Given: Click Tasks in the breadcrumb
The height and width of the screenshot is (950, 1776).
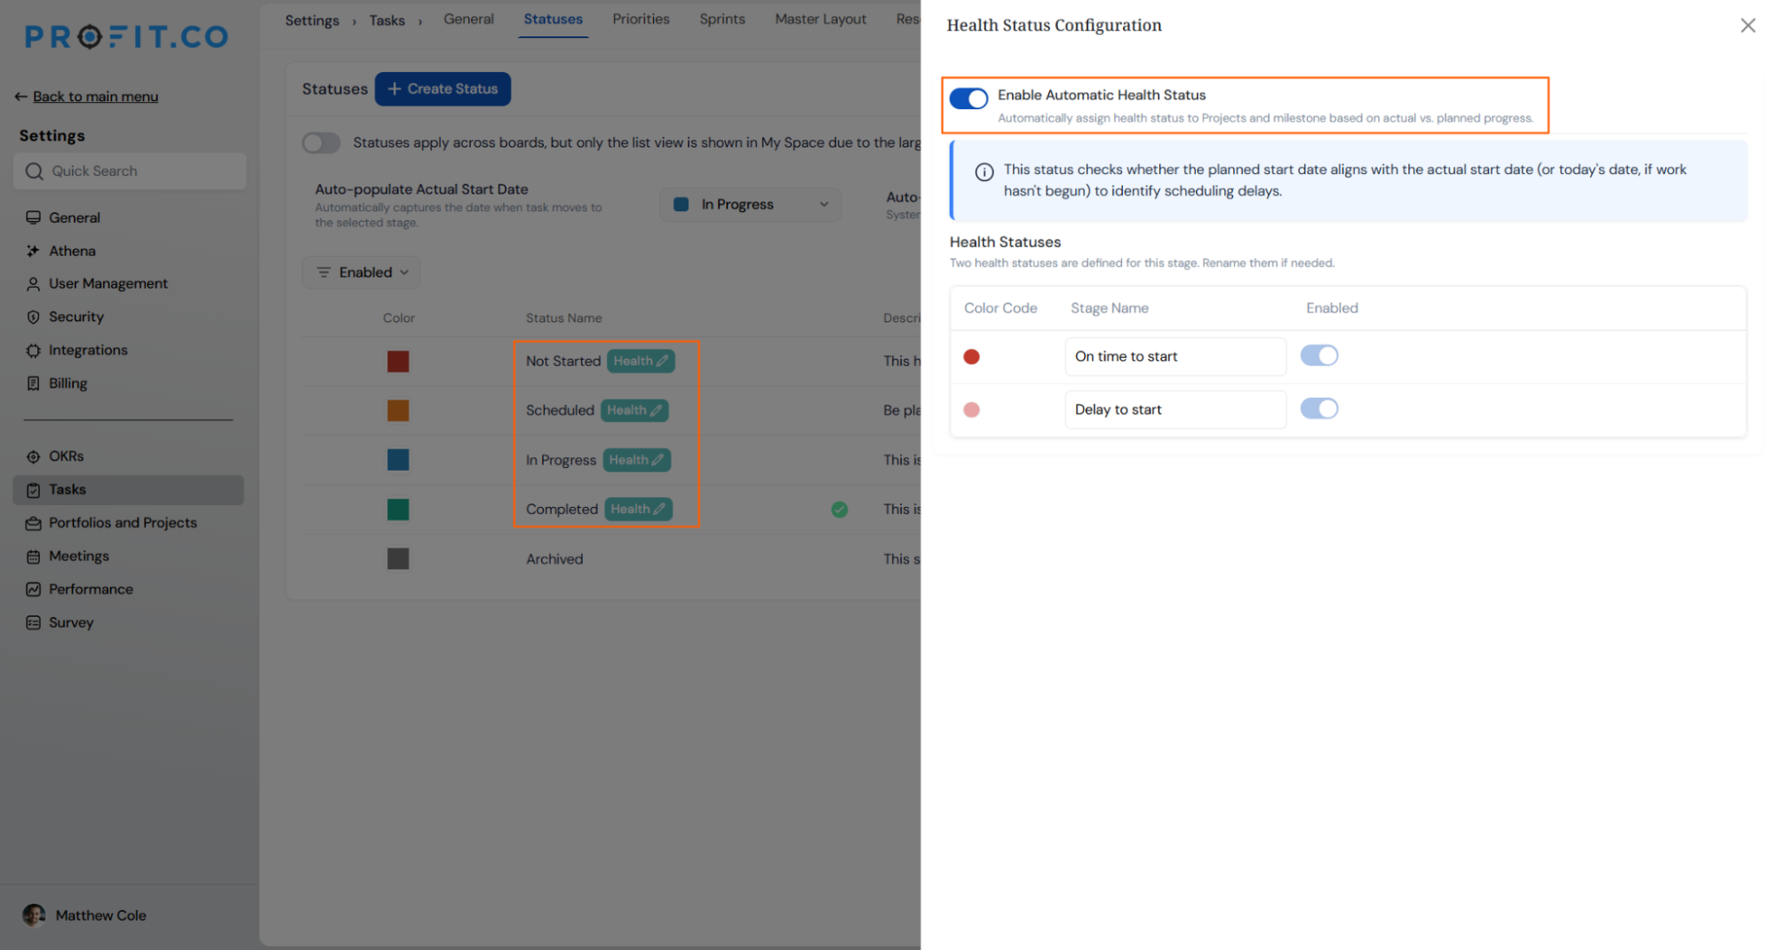Looking at the screenshot, I should pyautogui.click(x=386, y=20).
